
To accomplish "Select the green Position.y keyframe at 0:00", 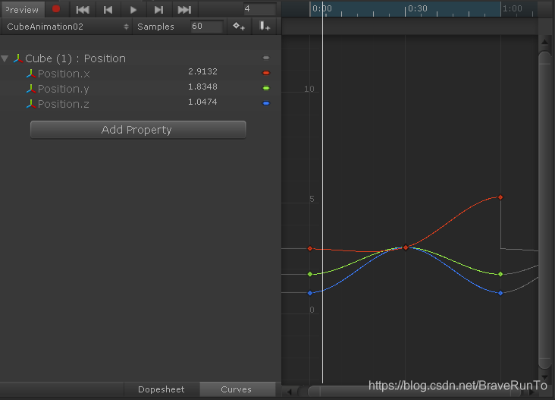I will coord(310,274).
